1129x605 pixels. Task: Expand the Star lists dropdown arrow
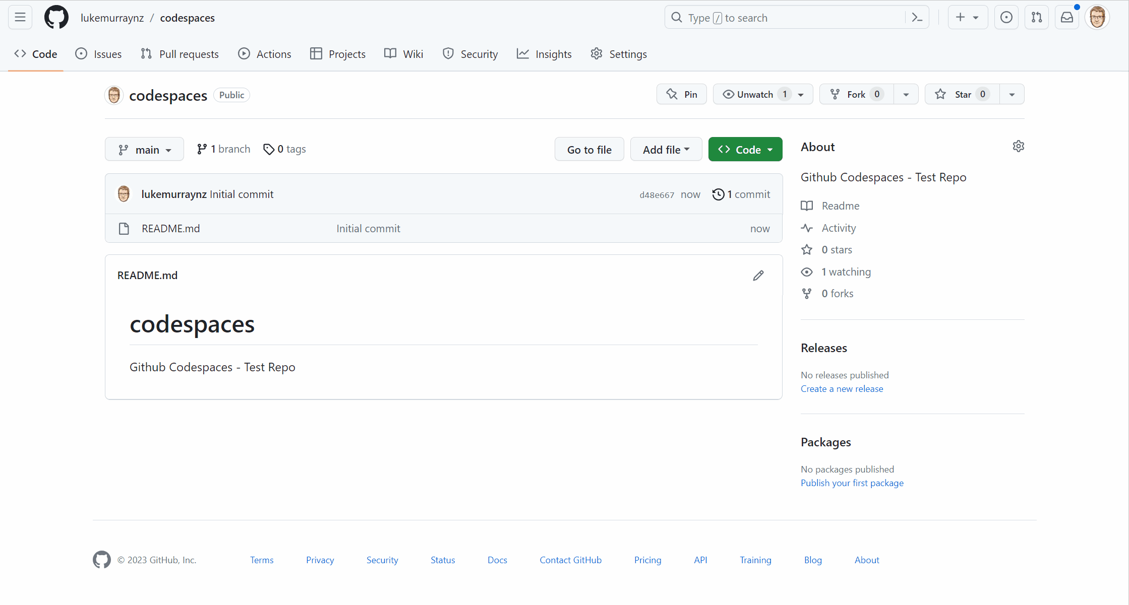(x=1012, y=95)
